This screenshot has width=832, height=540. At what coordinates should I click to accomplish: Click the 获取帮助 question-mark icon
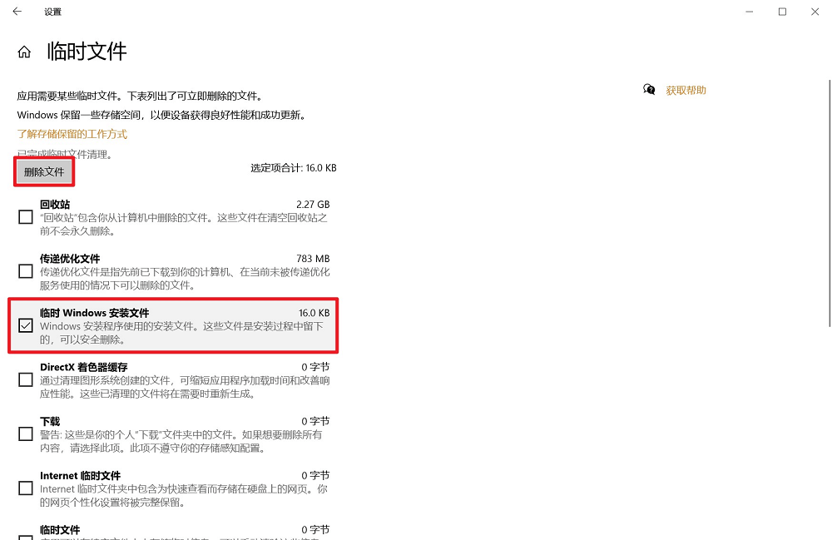(x=649, y=88)
